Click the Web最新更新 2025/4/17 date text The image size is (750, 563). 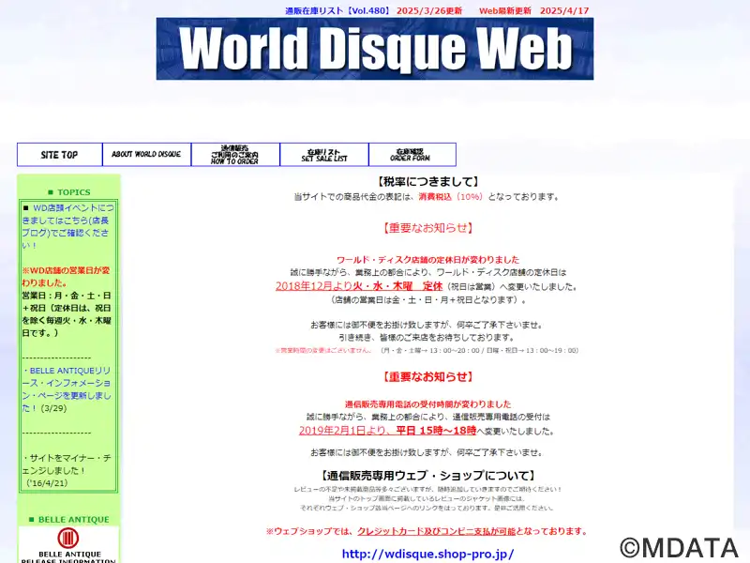coord(533,10)
